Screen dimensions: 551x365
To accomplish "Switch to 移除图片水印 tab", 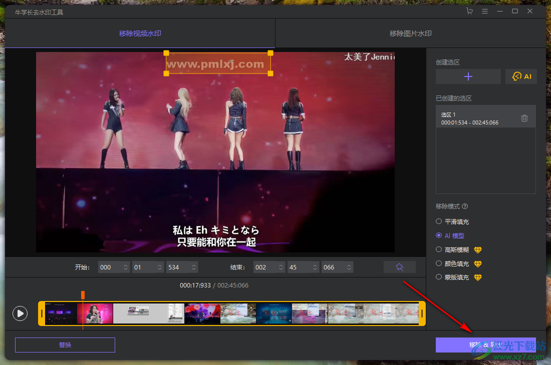I will [410, 33].
